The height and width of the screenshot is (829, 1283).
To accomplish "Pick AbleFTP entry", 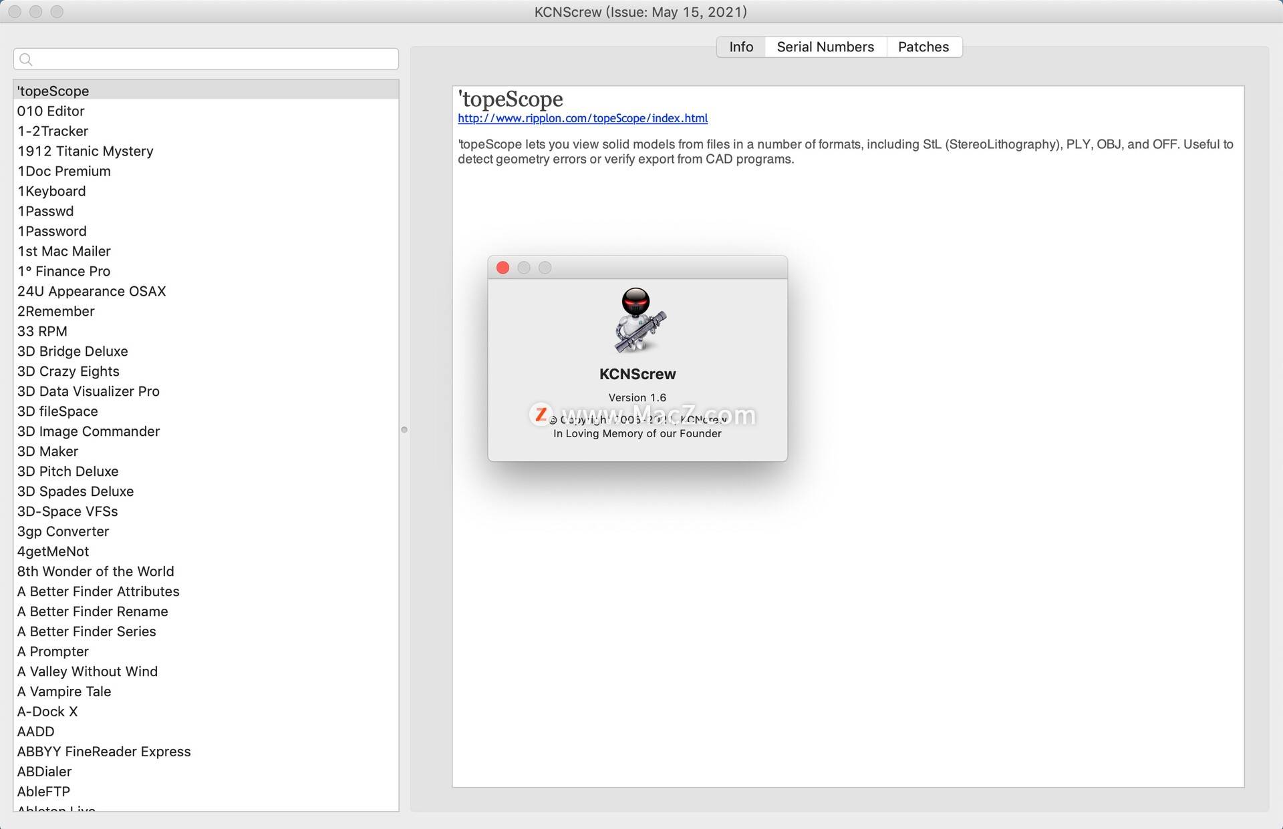I will click(206, 792).
